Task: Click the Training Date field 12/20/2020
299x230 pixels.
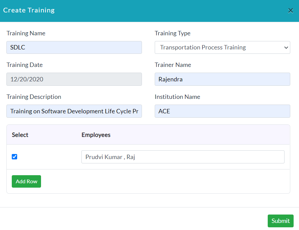Action: click(x=74, y=79)
